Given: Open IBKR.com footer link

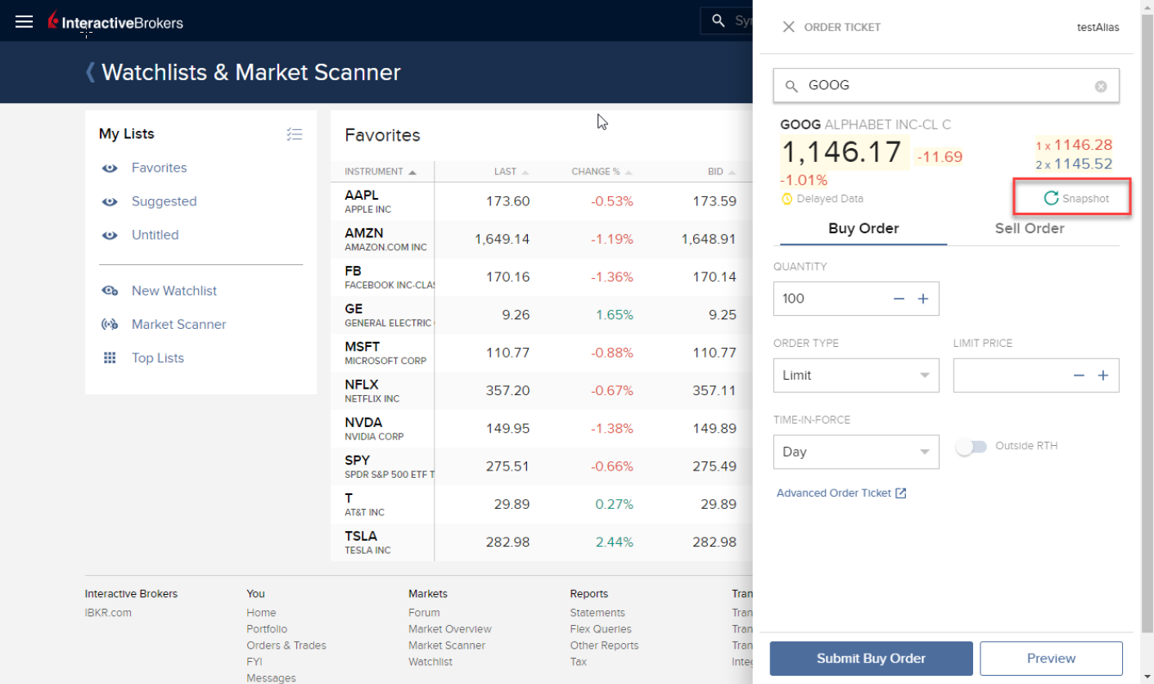Looking at the screenshot, I should (108, 613).
